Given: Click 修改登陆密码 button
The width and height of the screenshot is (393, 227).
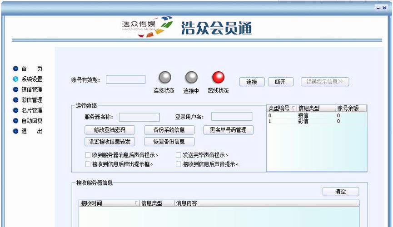Looking at the screenshot, I should pyautogui.click(x=110, y=130).
